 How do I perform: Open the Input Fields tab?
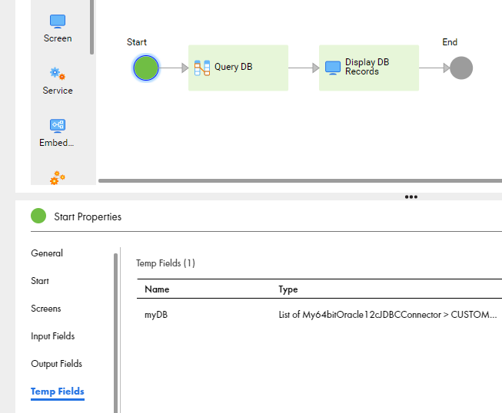53,336
